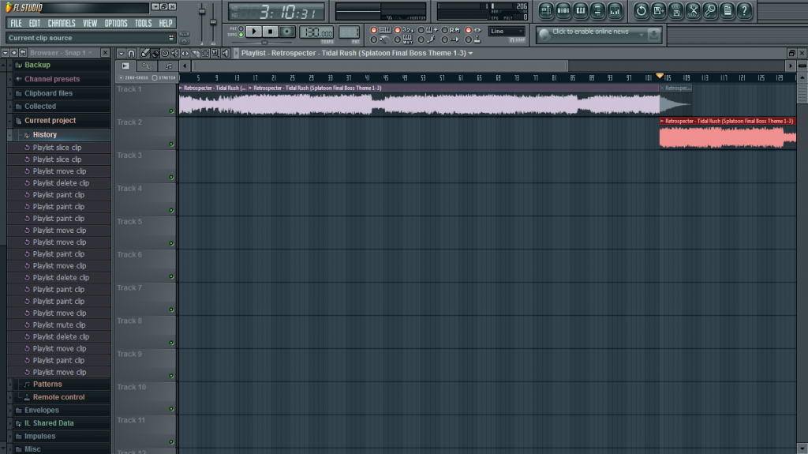Toggle the Playlist snap magnet icon
The height and width of the screenshot is (454, 808).
[132, 53]
